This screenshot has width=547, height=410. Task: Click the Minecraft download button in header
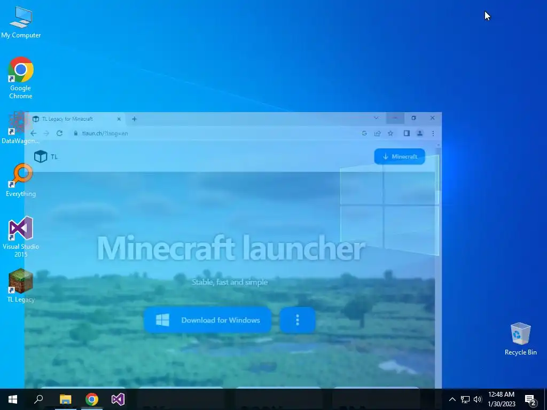tap(400, 156)
